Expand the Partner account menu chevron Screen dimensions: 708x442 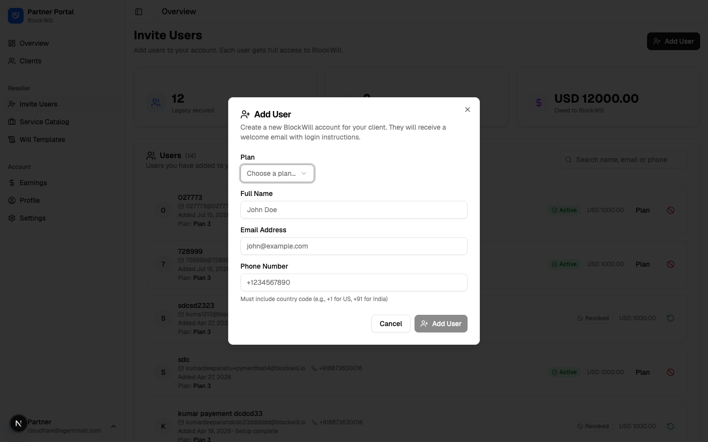click(x=114, y=426)
